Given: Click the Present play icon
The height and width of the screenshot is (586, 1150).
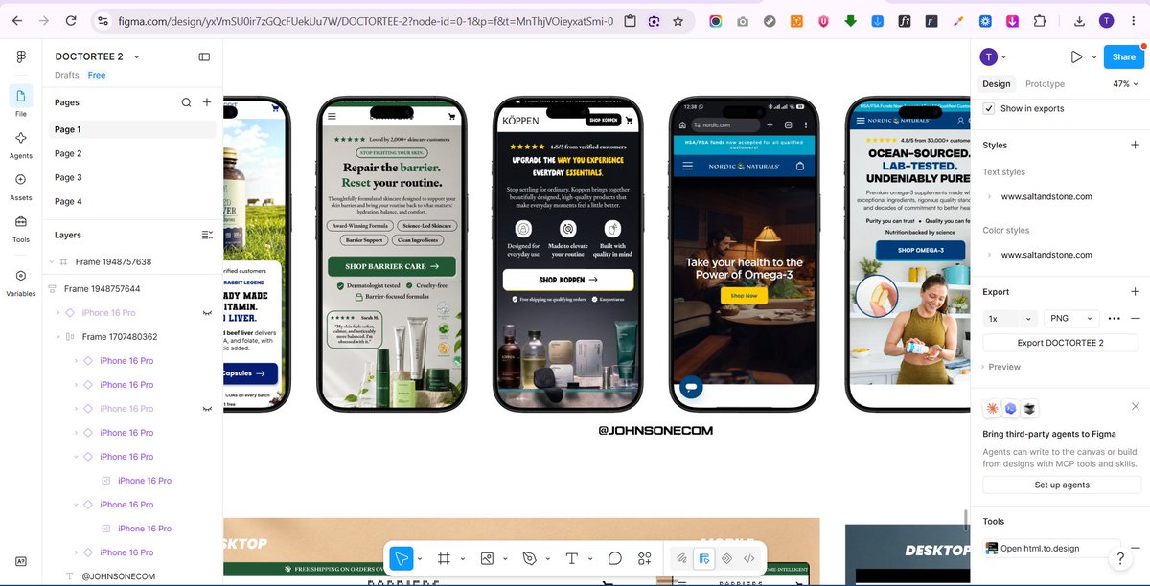Looking at the screenshot, I should point(1076,57).
